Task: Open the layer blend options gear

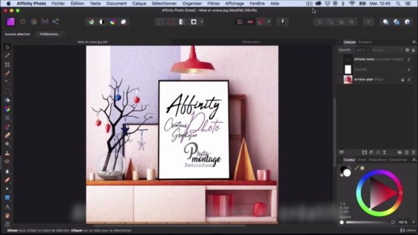Action: tap(408, 50)
